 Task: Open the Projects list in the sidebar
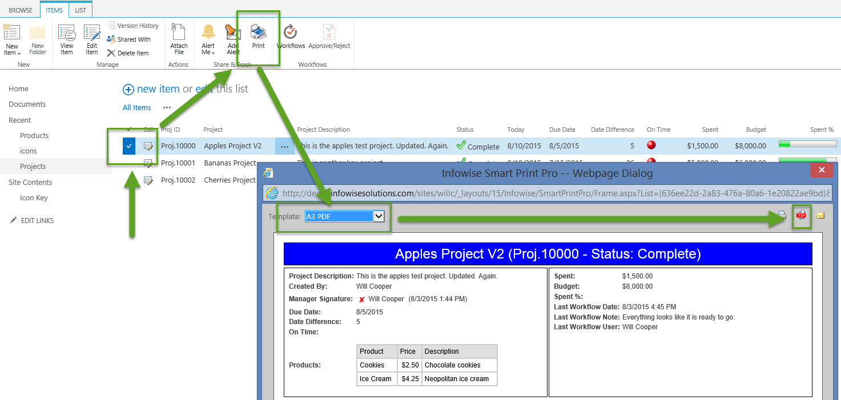click(33, 167)
